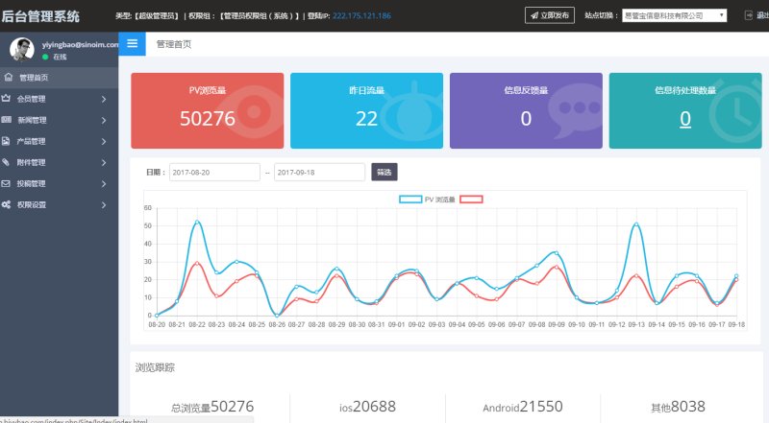Screen dimensions: 769x423
Task: Click the envelope icon beside 投稿管理
Action: pos(8,183)
